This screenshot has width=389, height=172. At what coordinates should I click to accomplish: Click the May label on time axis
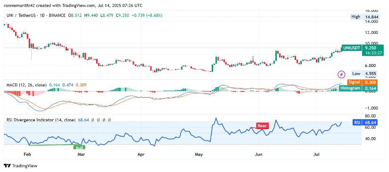coord(199,155)
